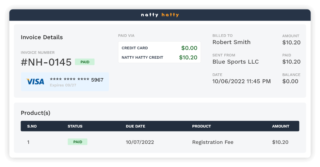
Task: Click invoice number #NH-0145
Action: click(x=46, y=62)
